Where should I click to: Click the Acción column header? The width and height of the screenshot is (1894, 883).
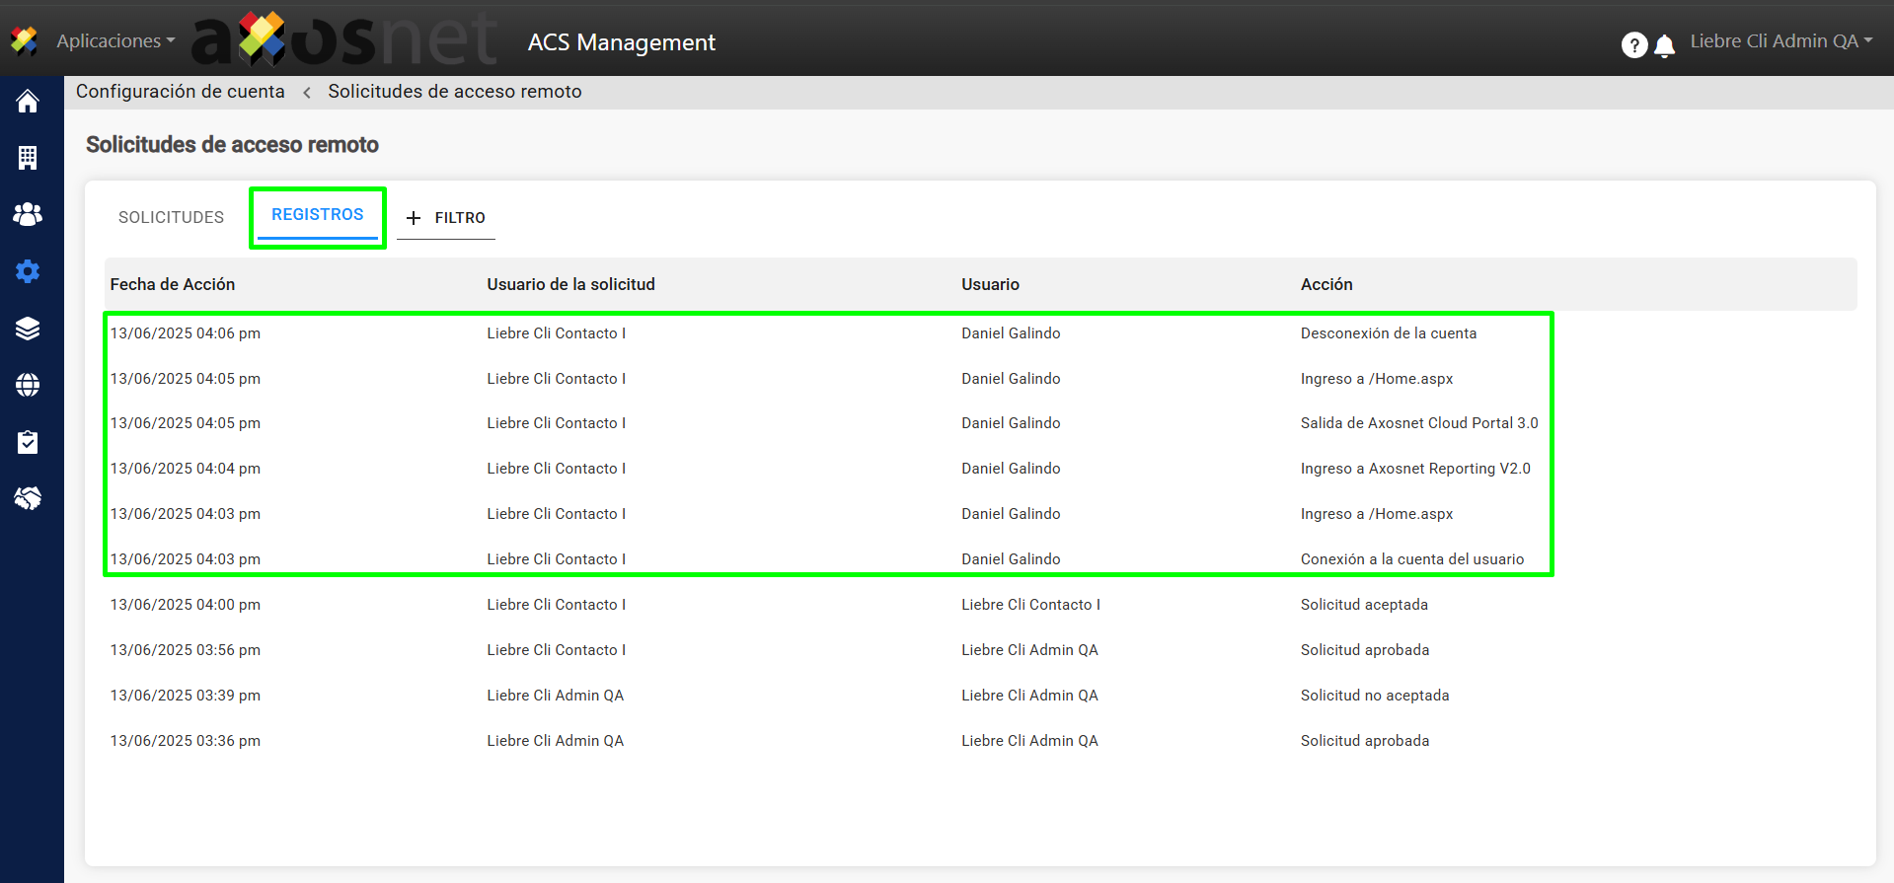pyautogui.click(x=1326, y=284)
